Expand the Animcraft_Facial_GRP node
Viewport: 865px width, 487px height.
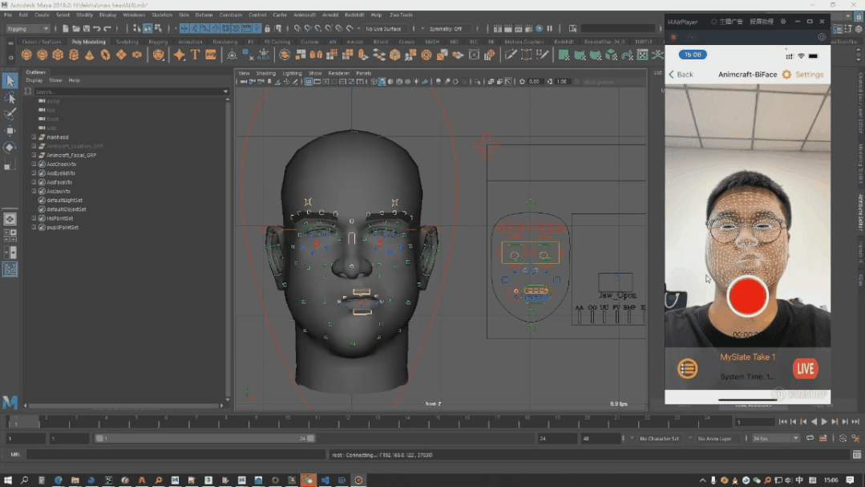(34, 155)
